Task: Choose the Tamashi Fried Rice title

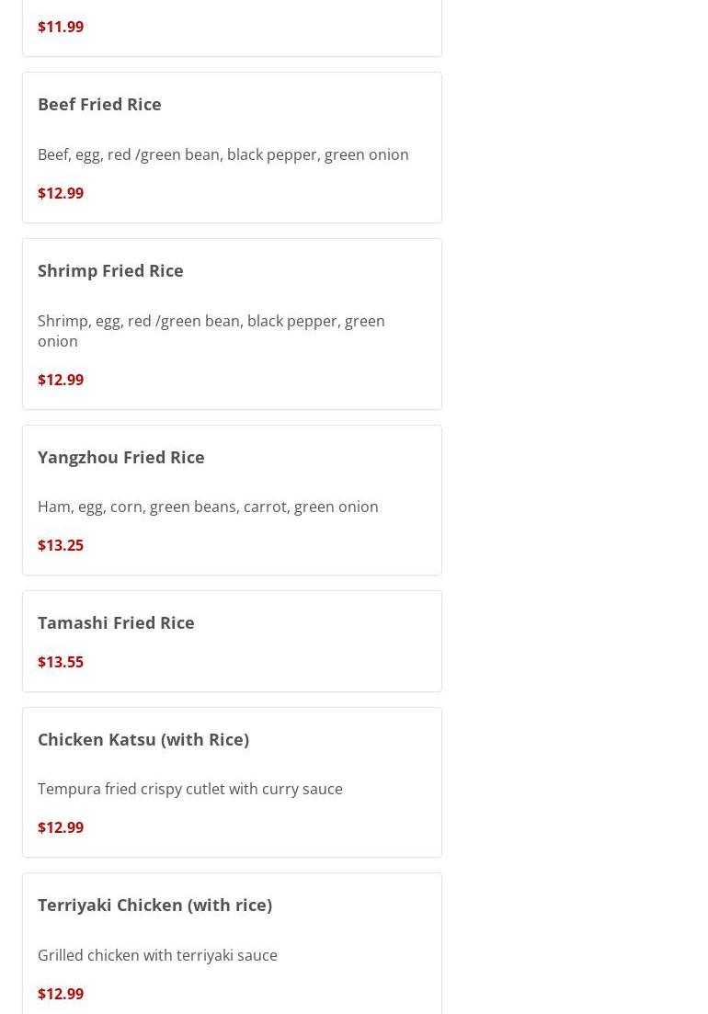Action: (116, 622)
